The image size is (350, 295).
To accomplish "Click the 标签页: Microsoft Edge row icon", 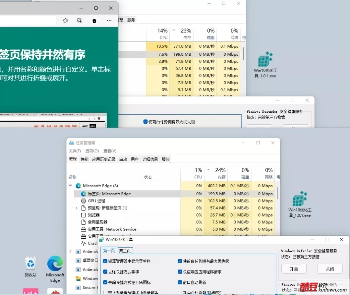I will 83,194.
